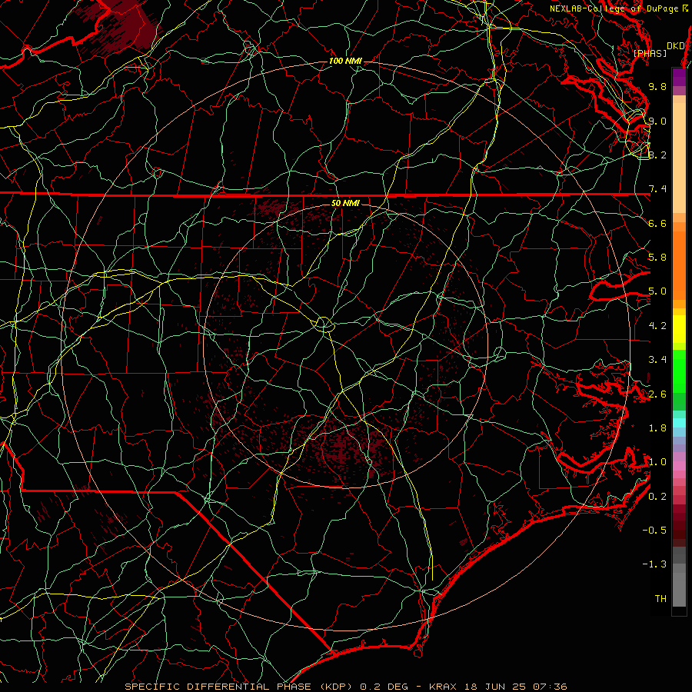692x692 pixels.
Task: Click the large peach band of the color scale
Action: click(x=679, y=158)
